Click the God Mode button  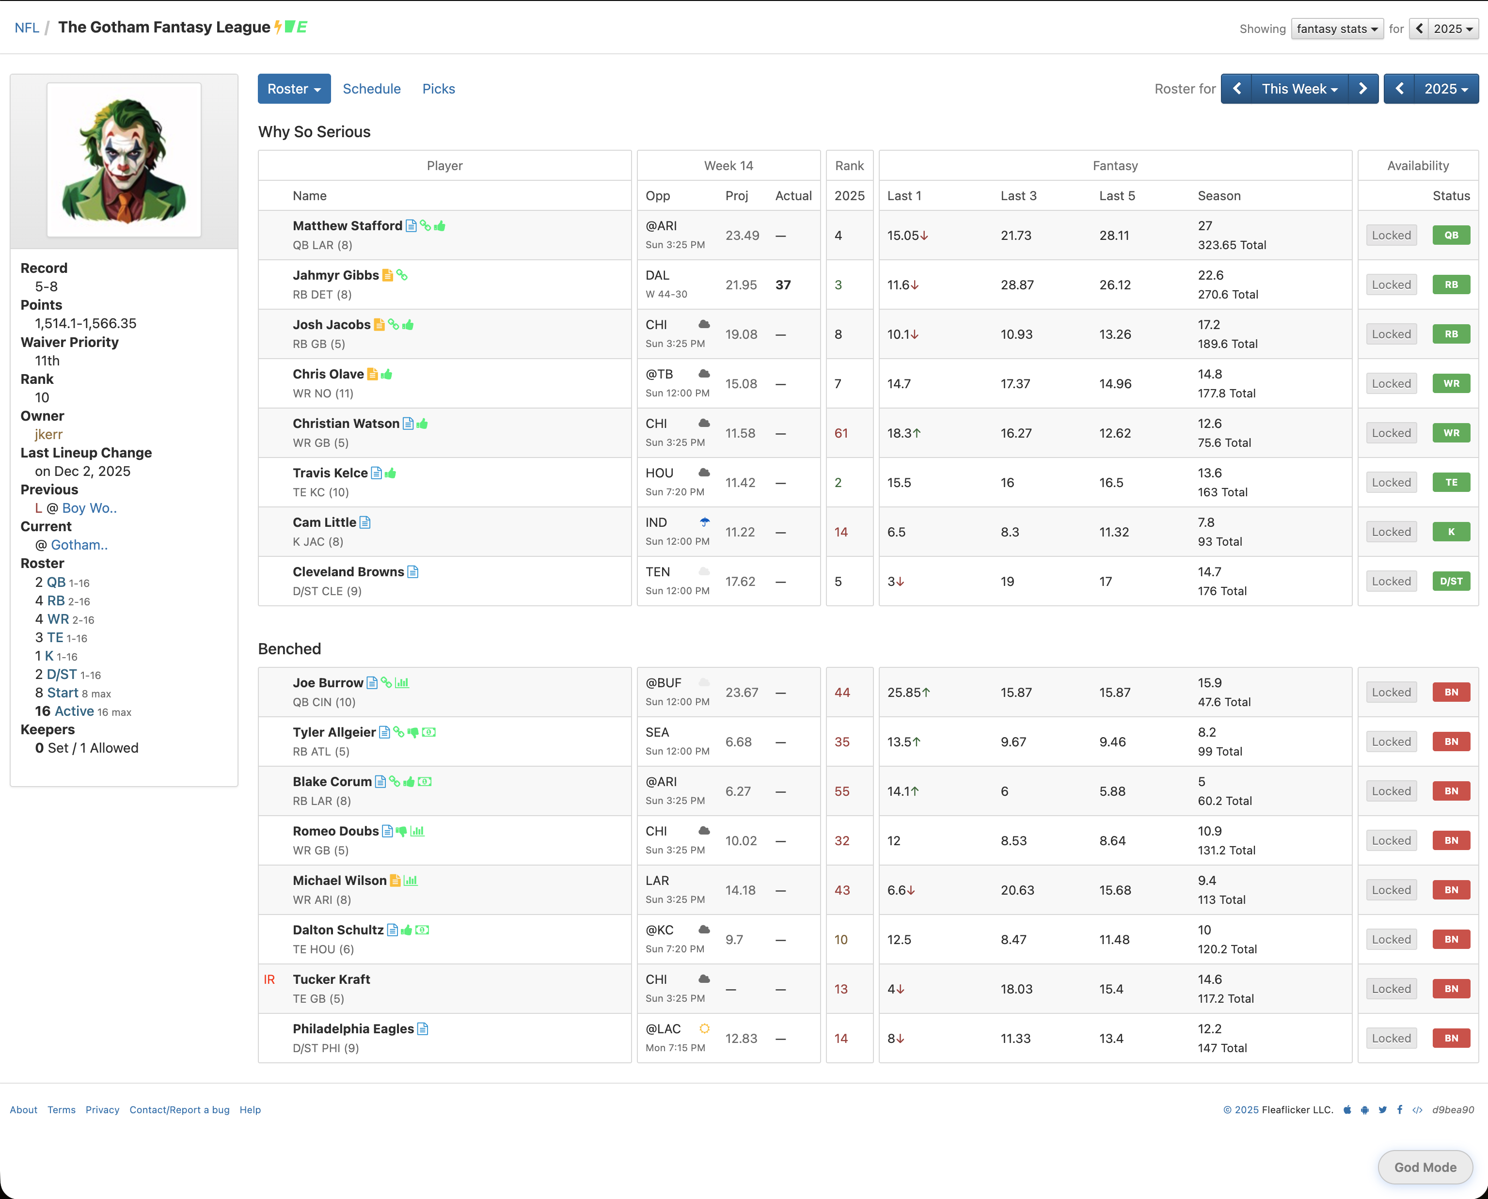point(1425,1167)
